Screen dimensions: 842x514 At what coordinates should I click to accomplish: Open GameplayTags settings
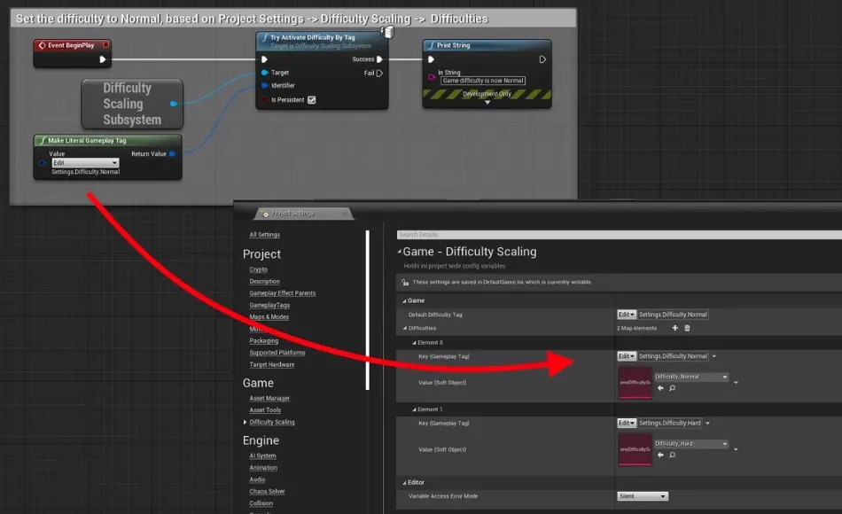[x=269, y=305]
